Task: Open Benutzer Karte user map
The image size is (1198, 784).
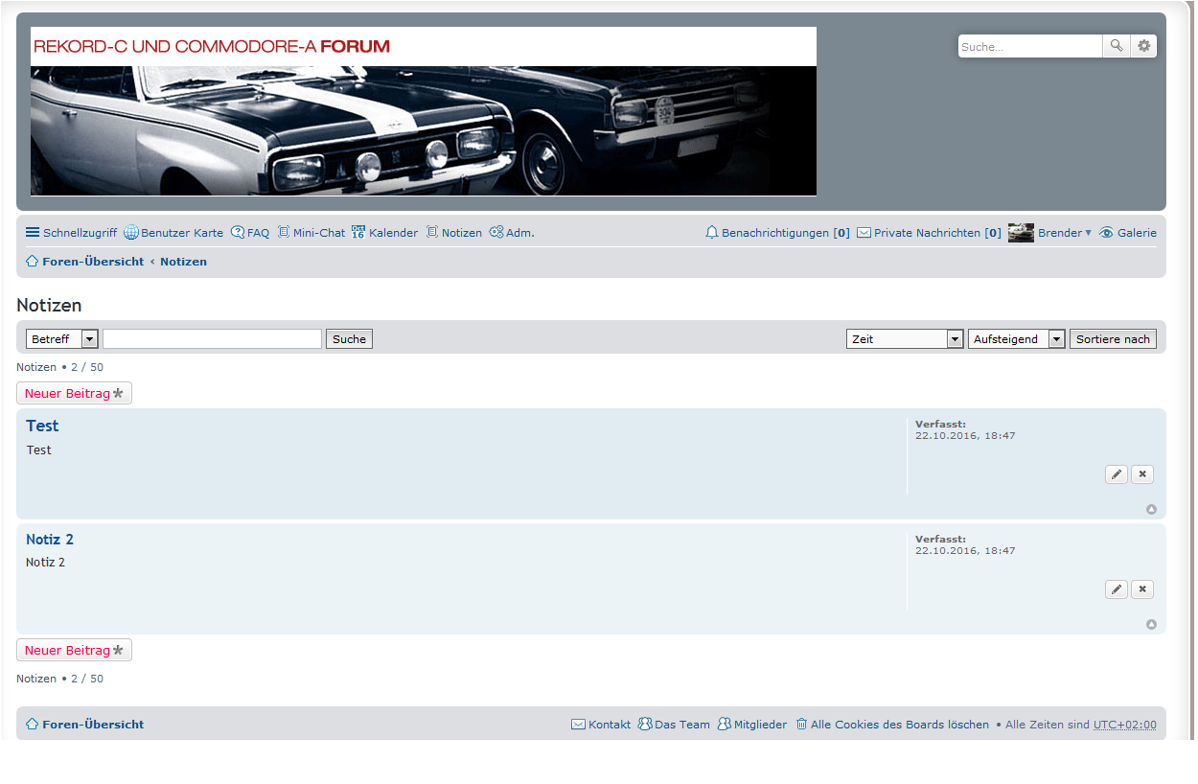Action: pyautogui.click(x=173, y=233)
